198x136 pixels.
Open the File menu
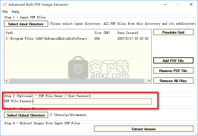pyautogui.click(x=5, y=12)
